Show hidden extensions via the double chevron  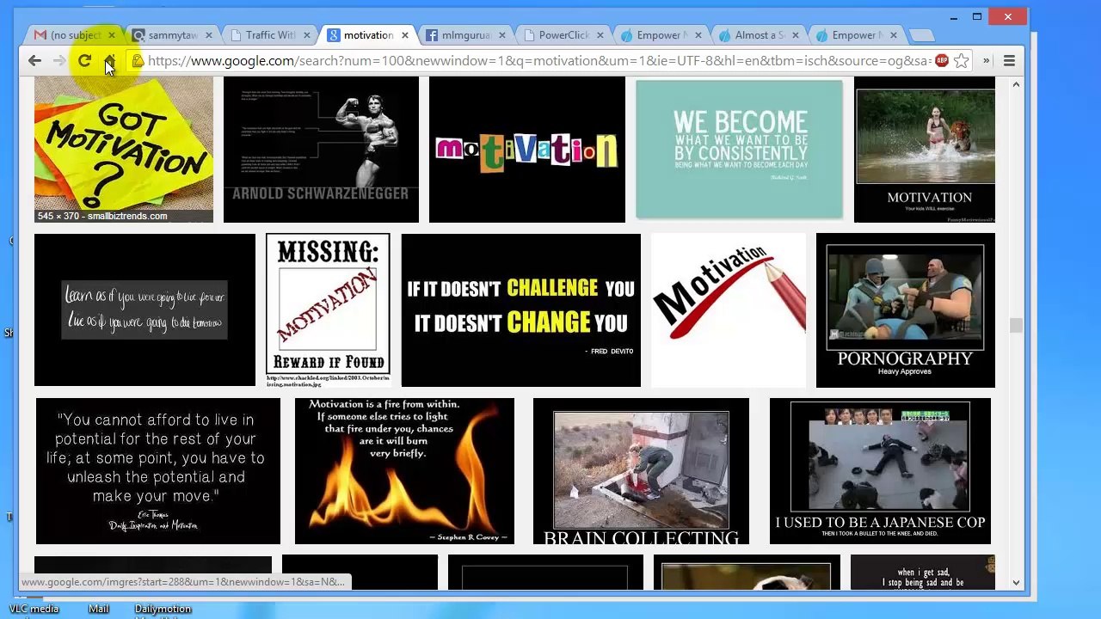[x=986, y=61]
